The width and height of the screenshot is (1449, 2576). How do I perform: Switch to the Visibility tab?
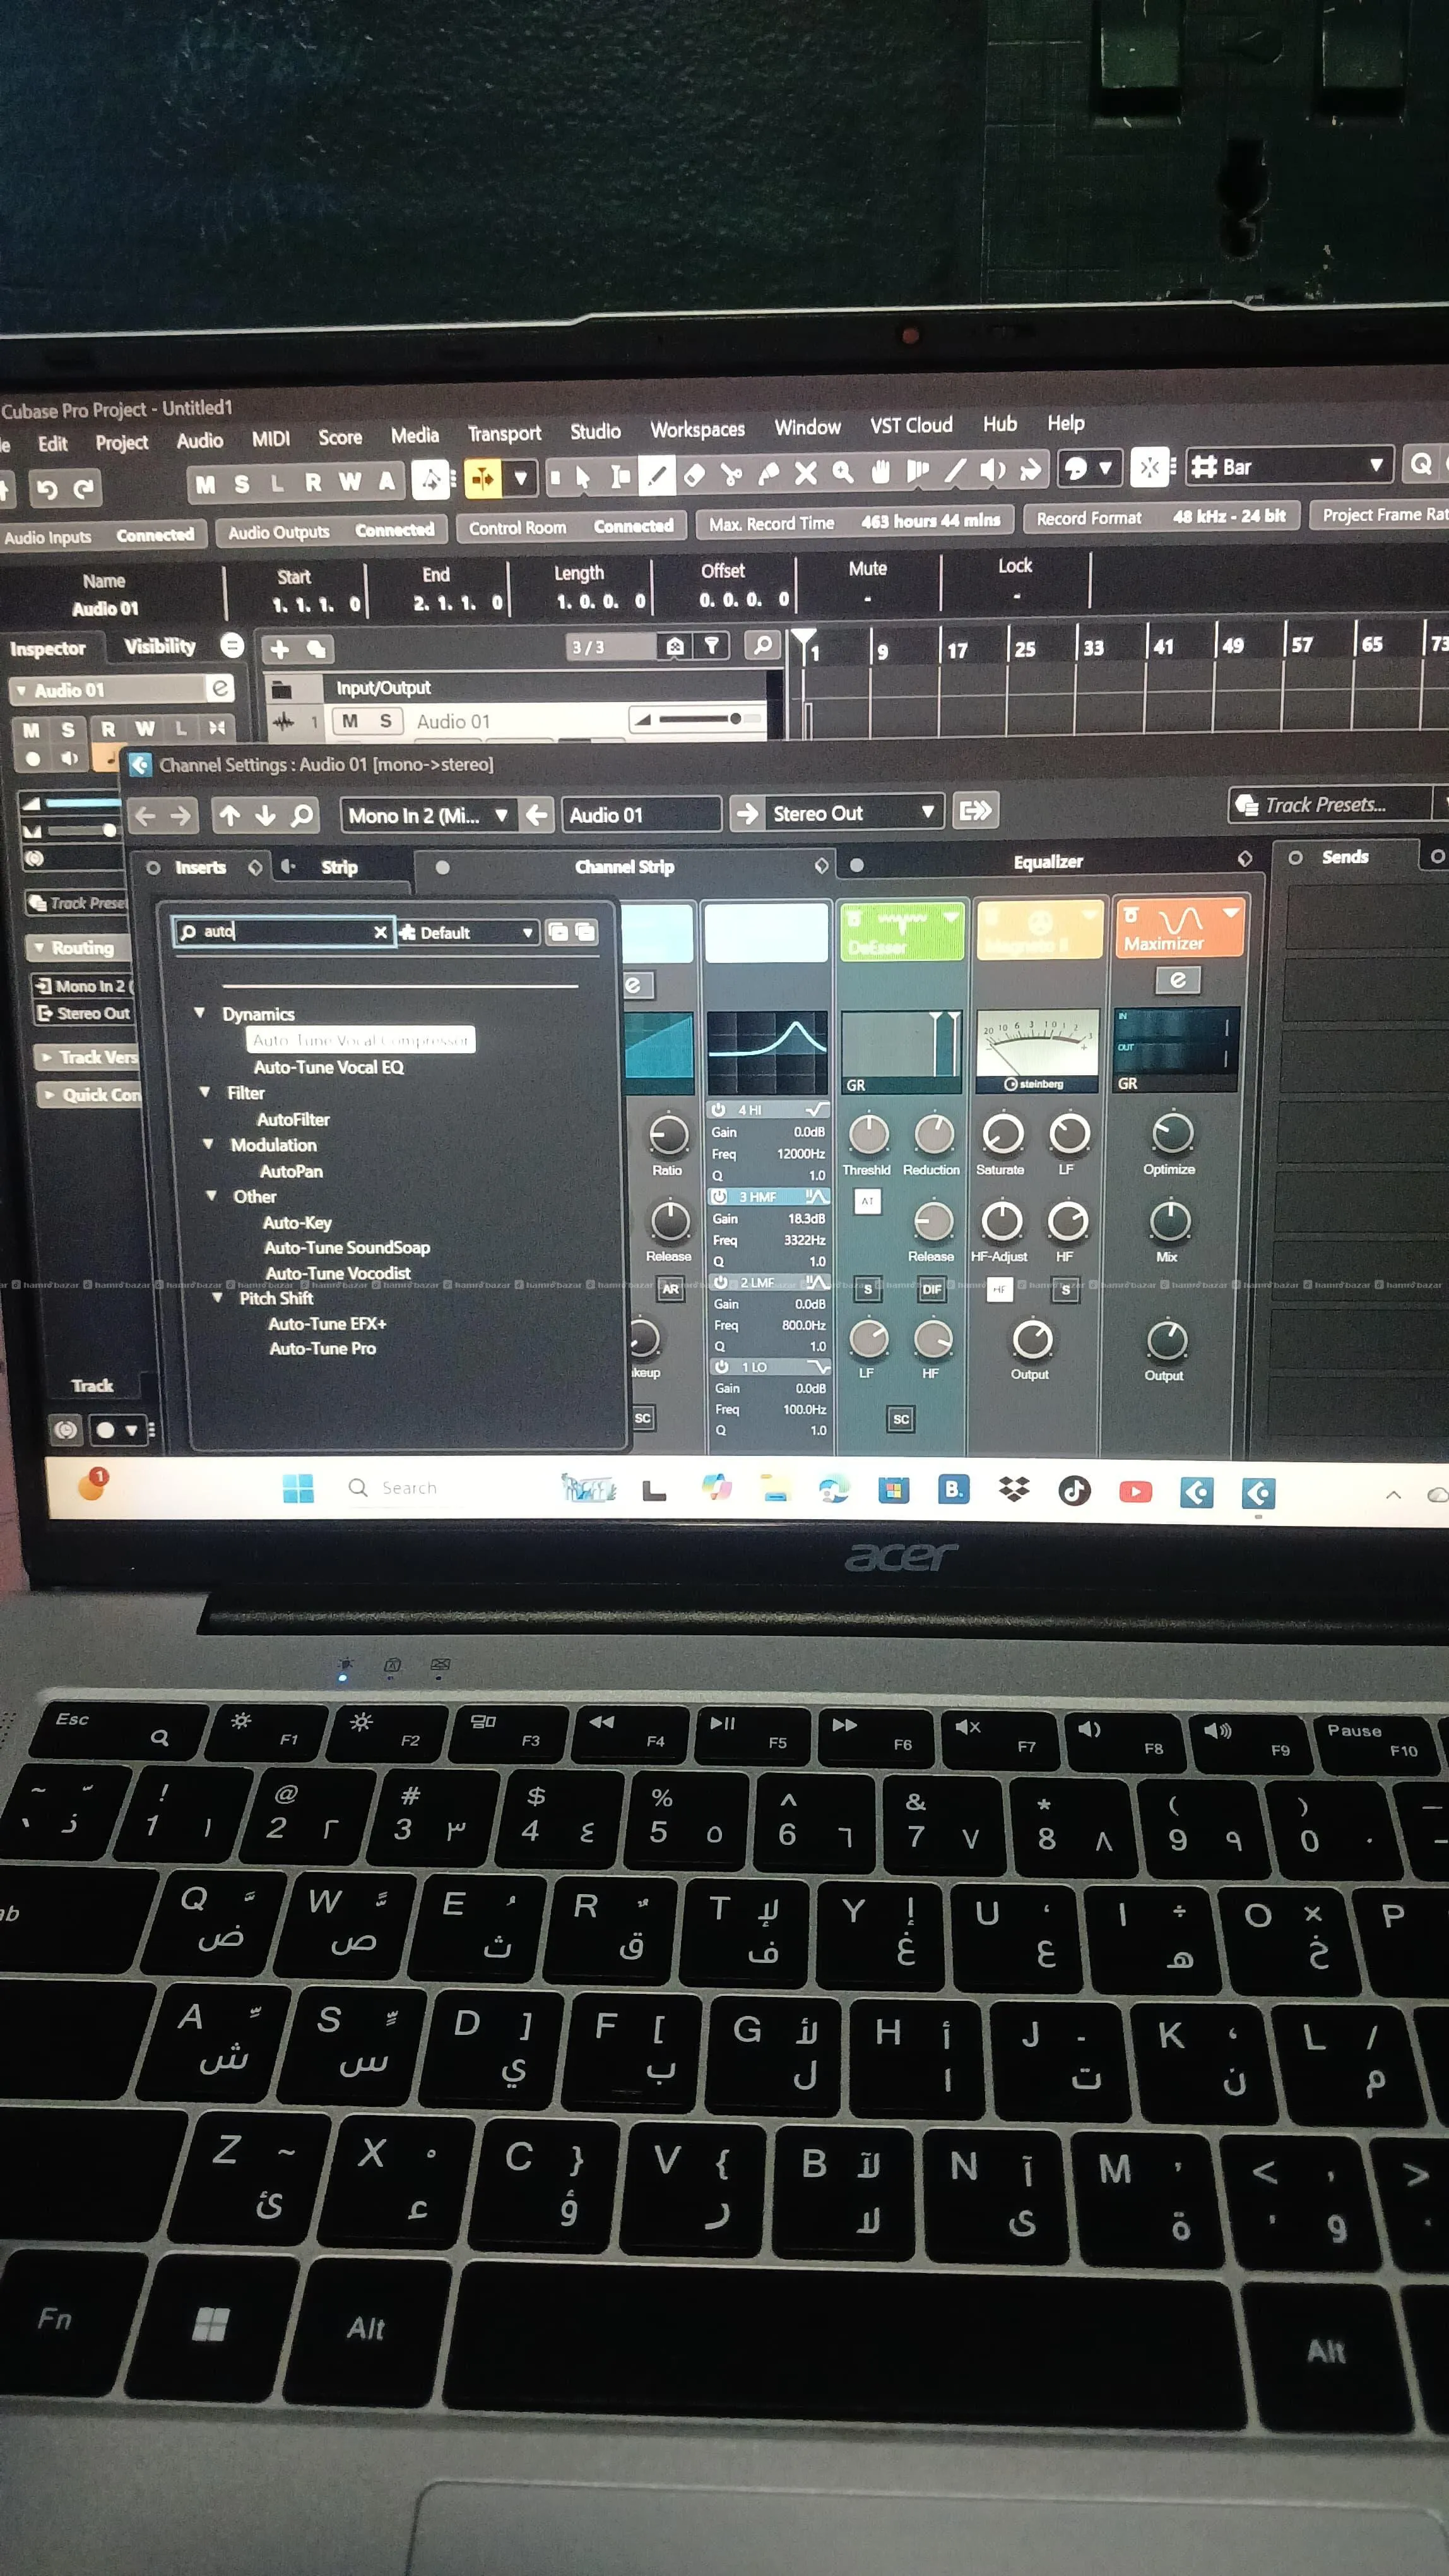tap(160, 646)
